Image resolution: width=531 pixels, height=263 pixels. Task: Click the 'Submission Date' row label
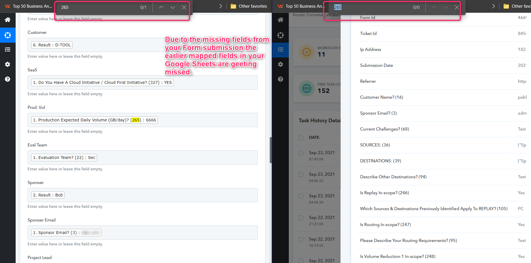(x=376, y=65)
